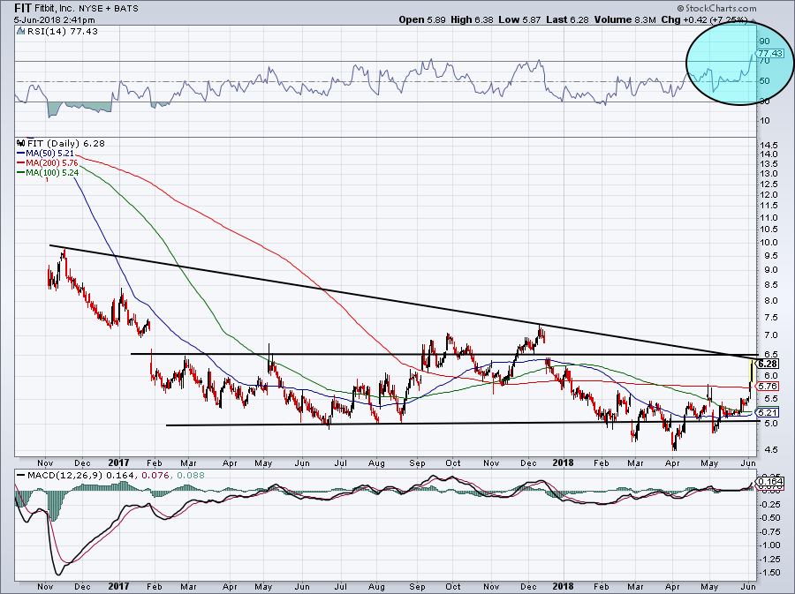The width and height of the screenshot is (795, 594).
Task: Click the red 5.76 price axis tag
Action: click(768, 386)
